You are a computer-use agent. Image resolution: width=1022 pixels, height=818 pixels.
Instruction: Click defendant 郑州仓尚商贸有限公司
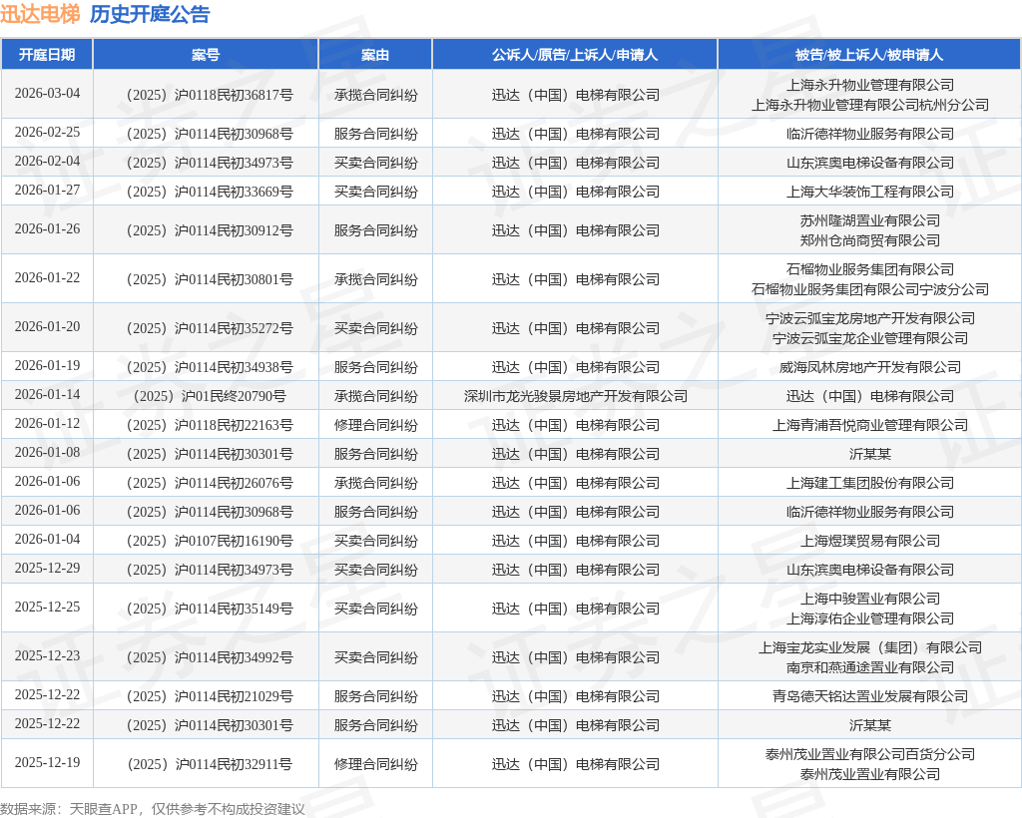[x=869, y=241]
